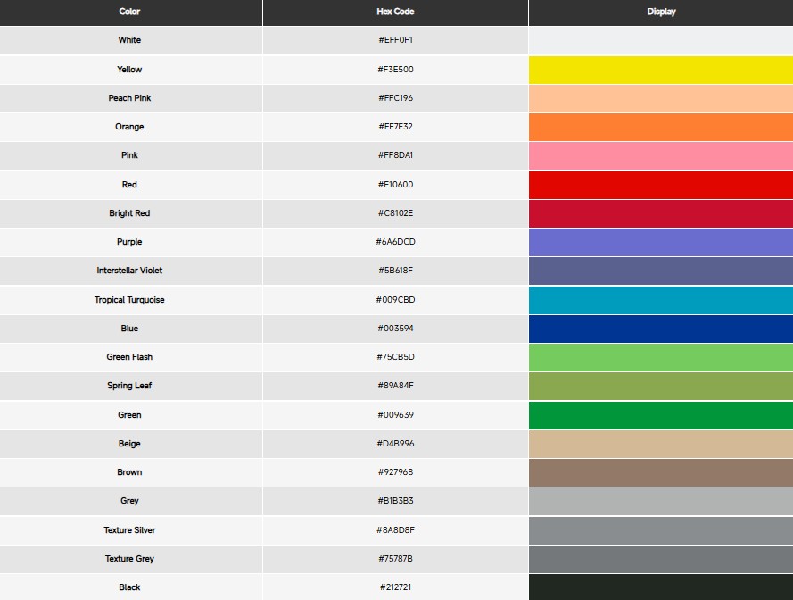Click the Hex Code column header
This screenshot has height=600, width=793.
[x=395, y=12]
